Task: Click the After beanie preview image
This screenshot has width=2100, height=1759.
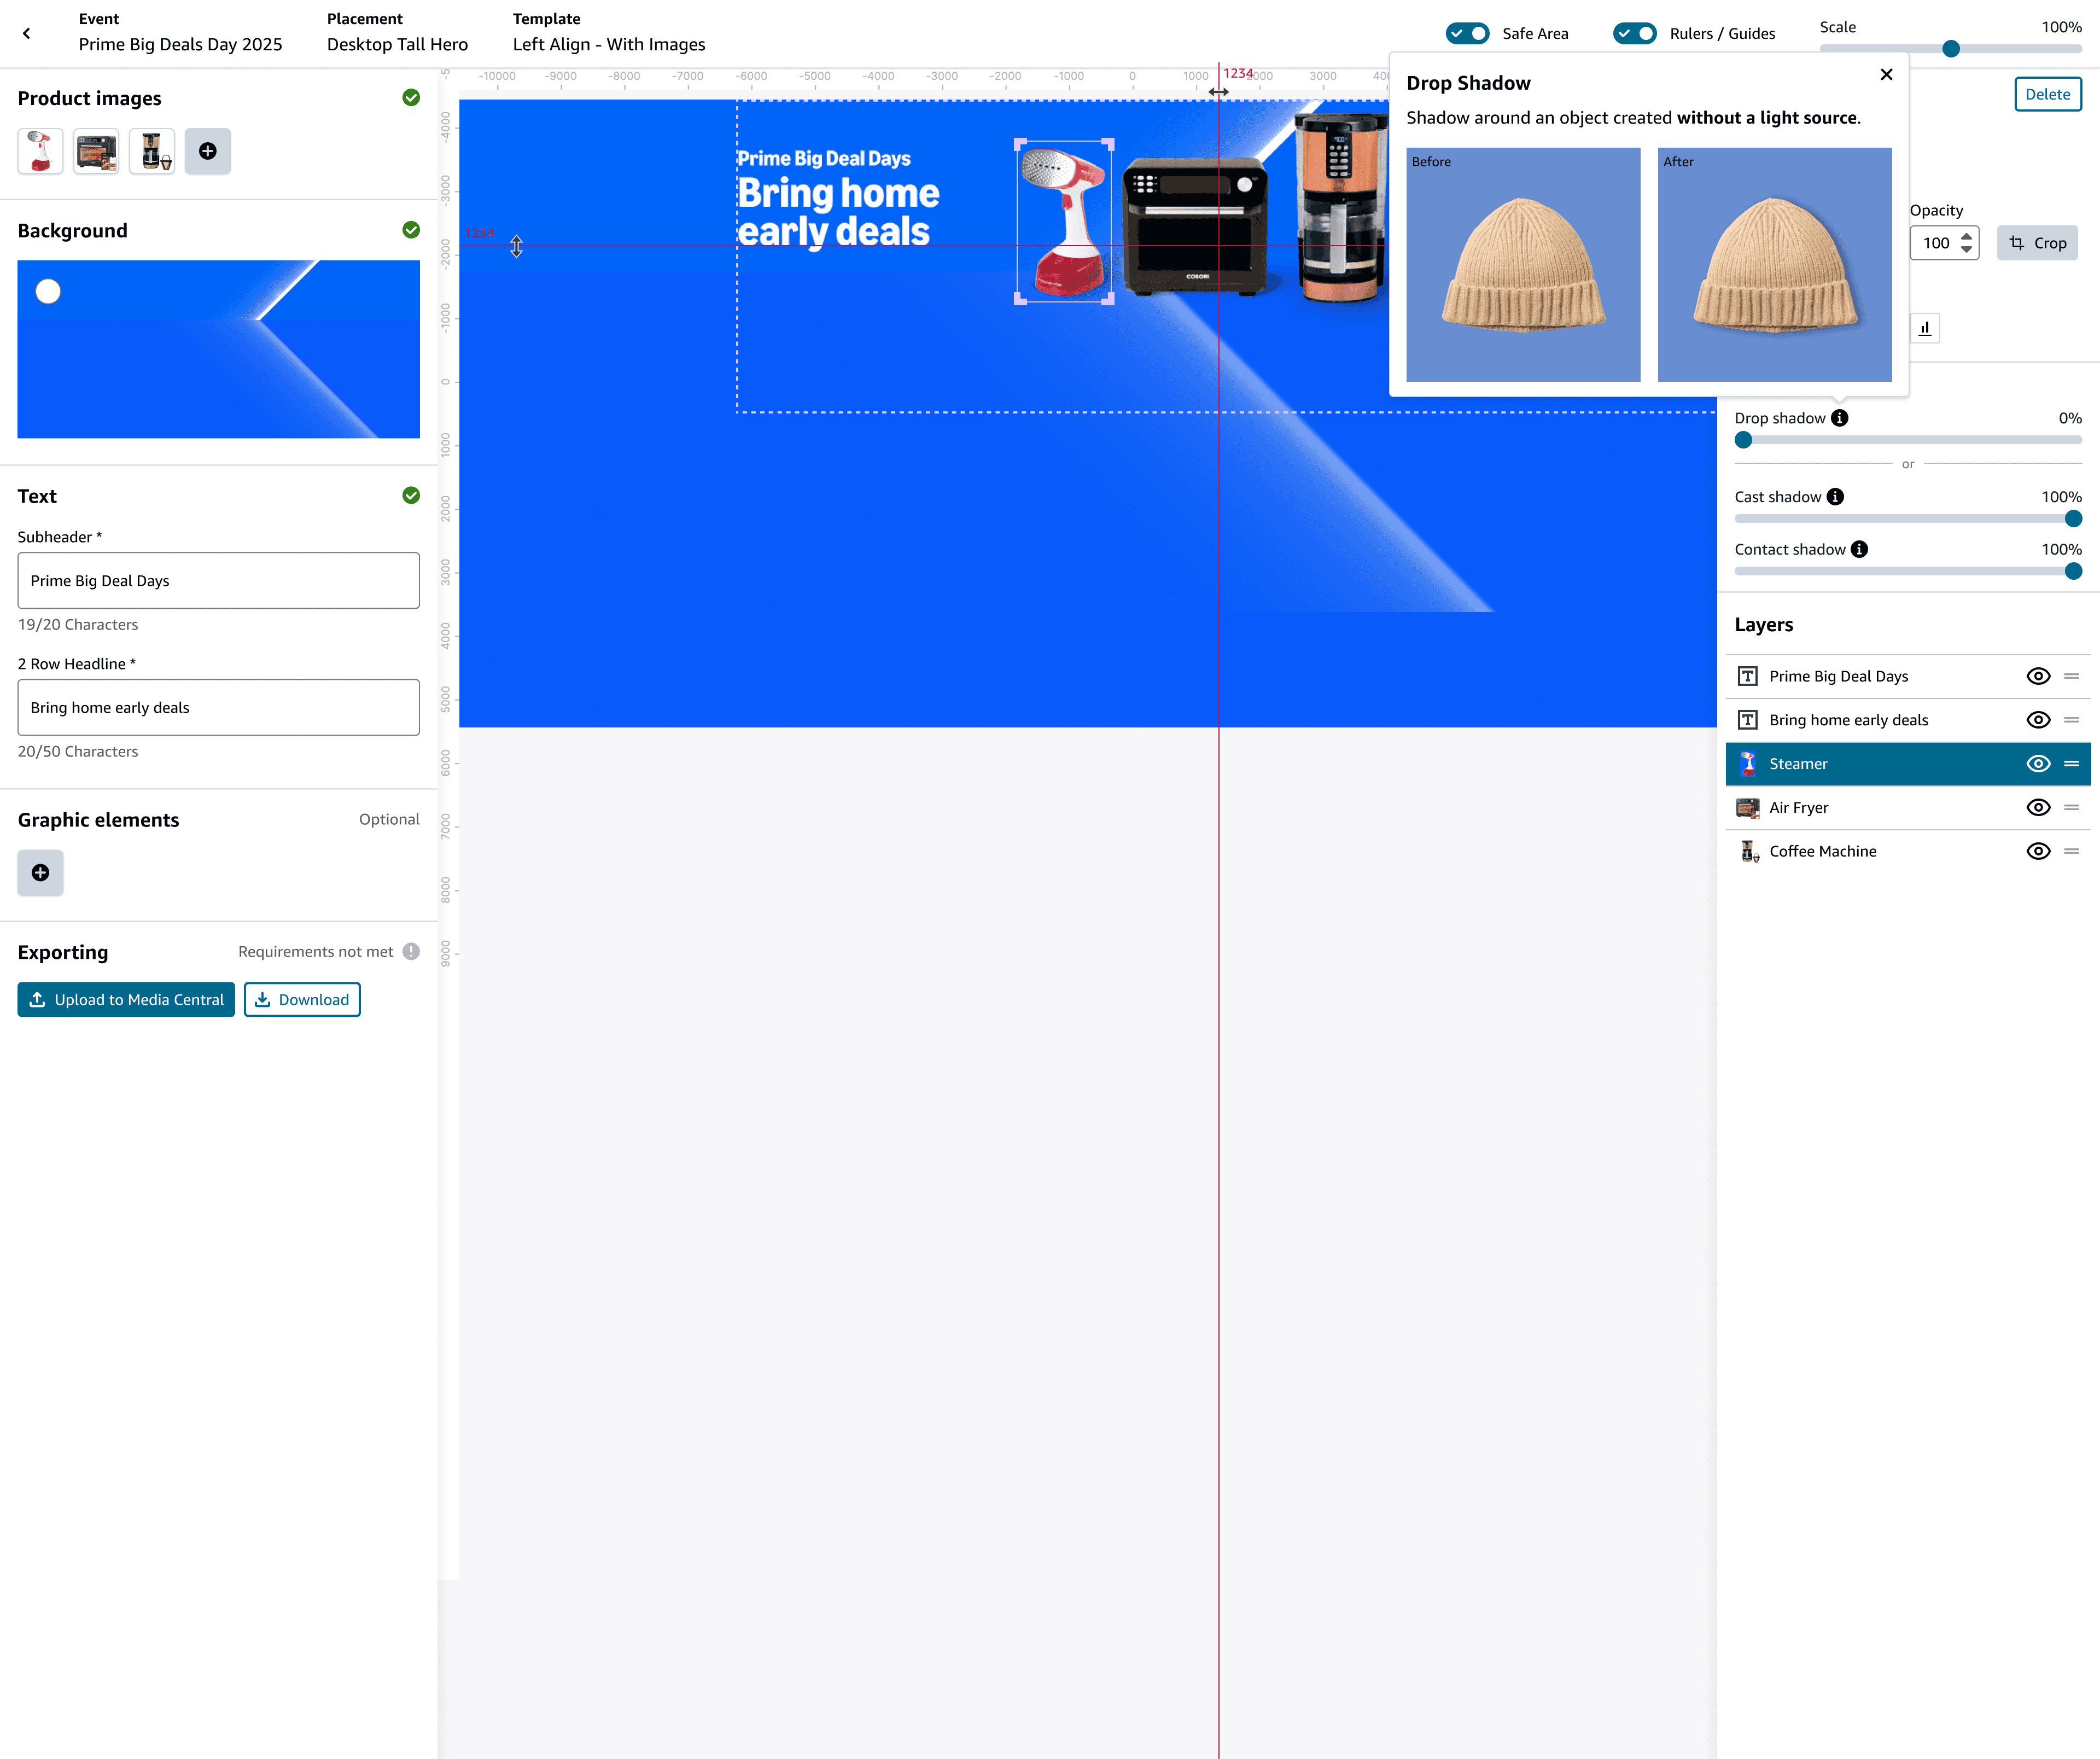Action: coord(1774,265)
